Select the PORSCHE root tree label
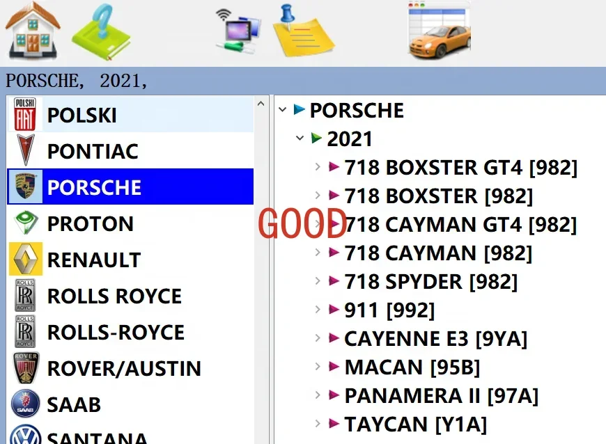 click(357, 111)
